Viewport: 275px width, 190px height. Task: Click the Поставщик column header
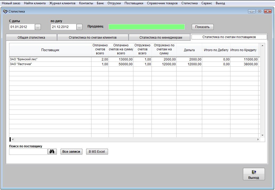pos(50,50)
